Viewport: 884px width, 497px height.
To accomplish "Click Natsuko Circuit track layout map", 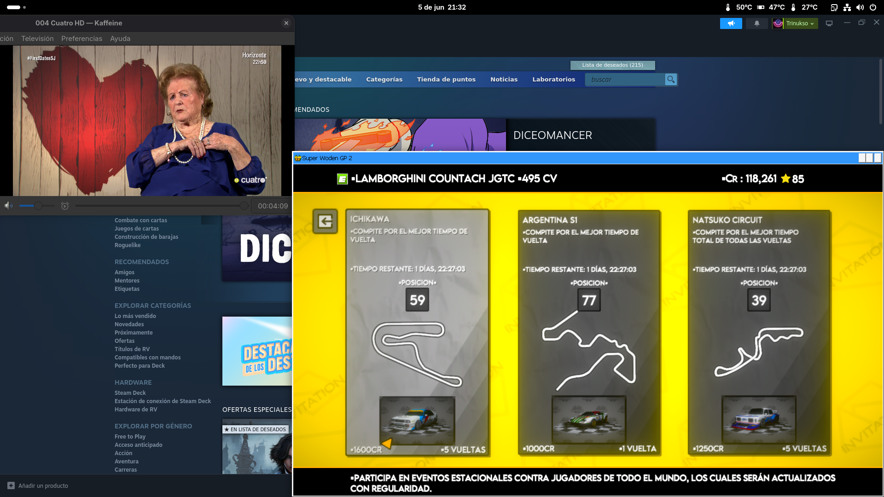I will [x=759, y=352].
